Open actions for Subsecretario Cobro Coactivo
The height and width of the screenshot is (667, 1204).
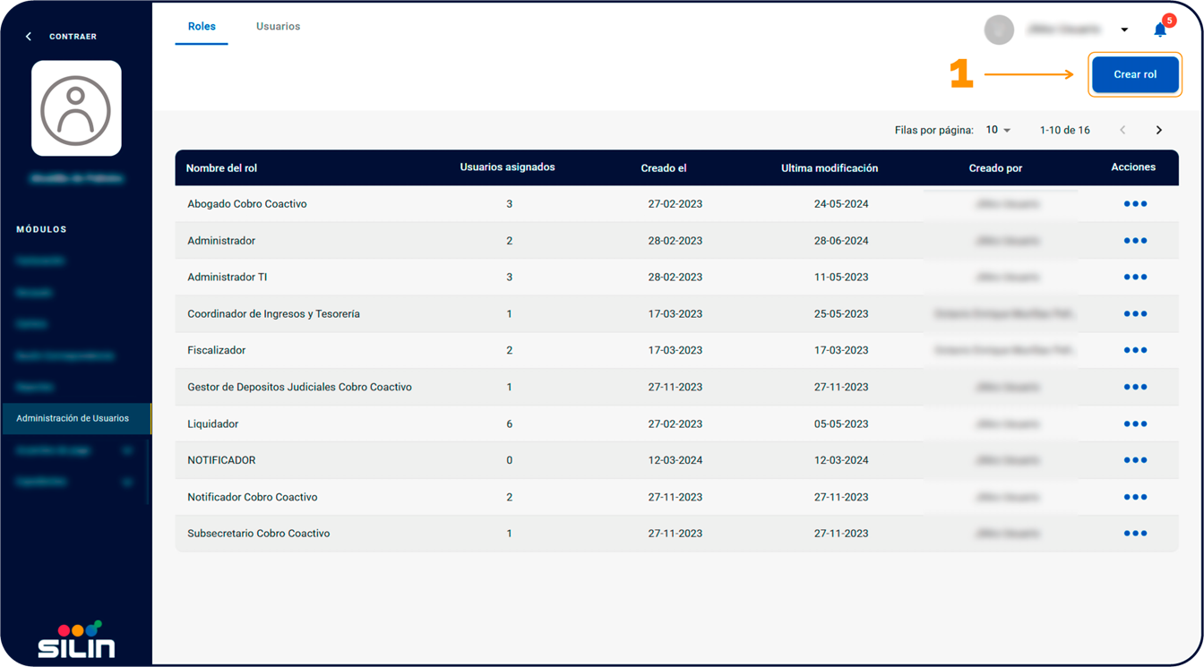coord(1135,534)
